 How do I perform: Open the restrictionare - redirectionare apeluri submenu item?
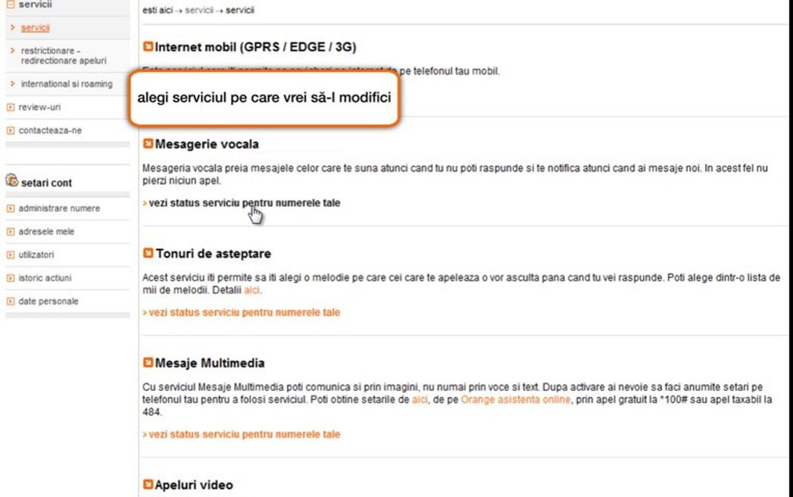tap(63, 56)
